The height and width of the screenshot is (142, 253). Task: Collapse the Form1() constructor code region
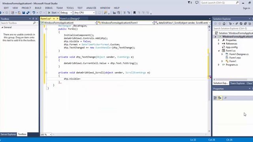point(46,29)
